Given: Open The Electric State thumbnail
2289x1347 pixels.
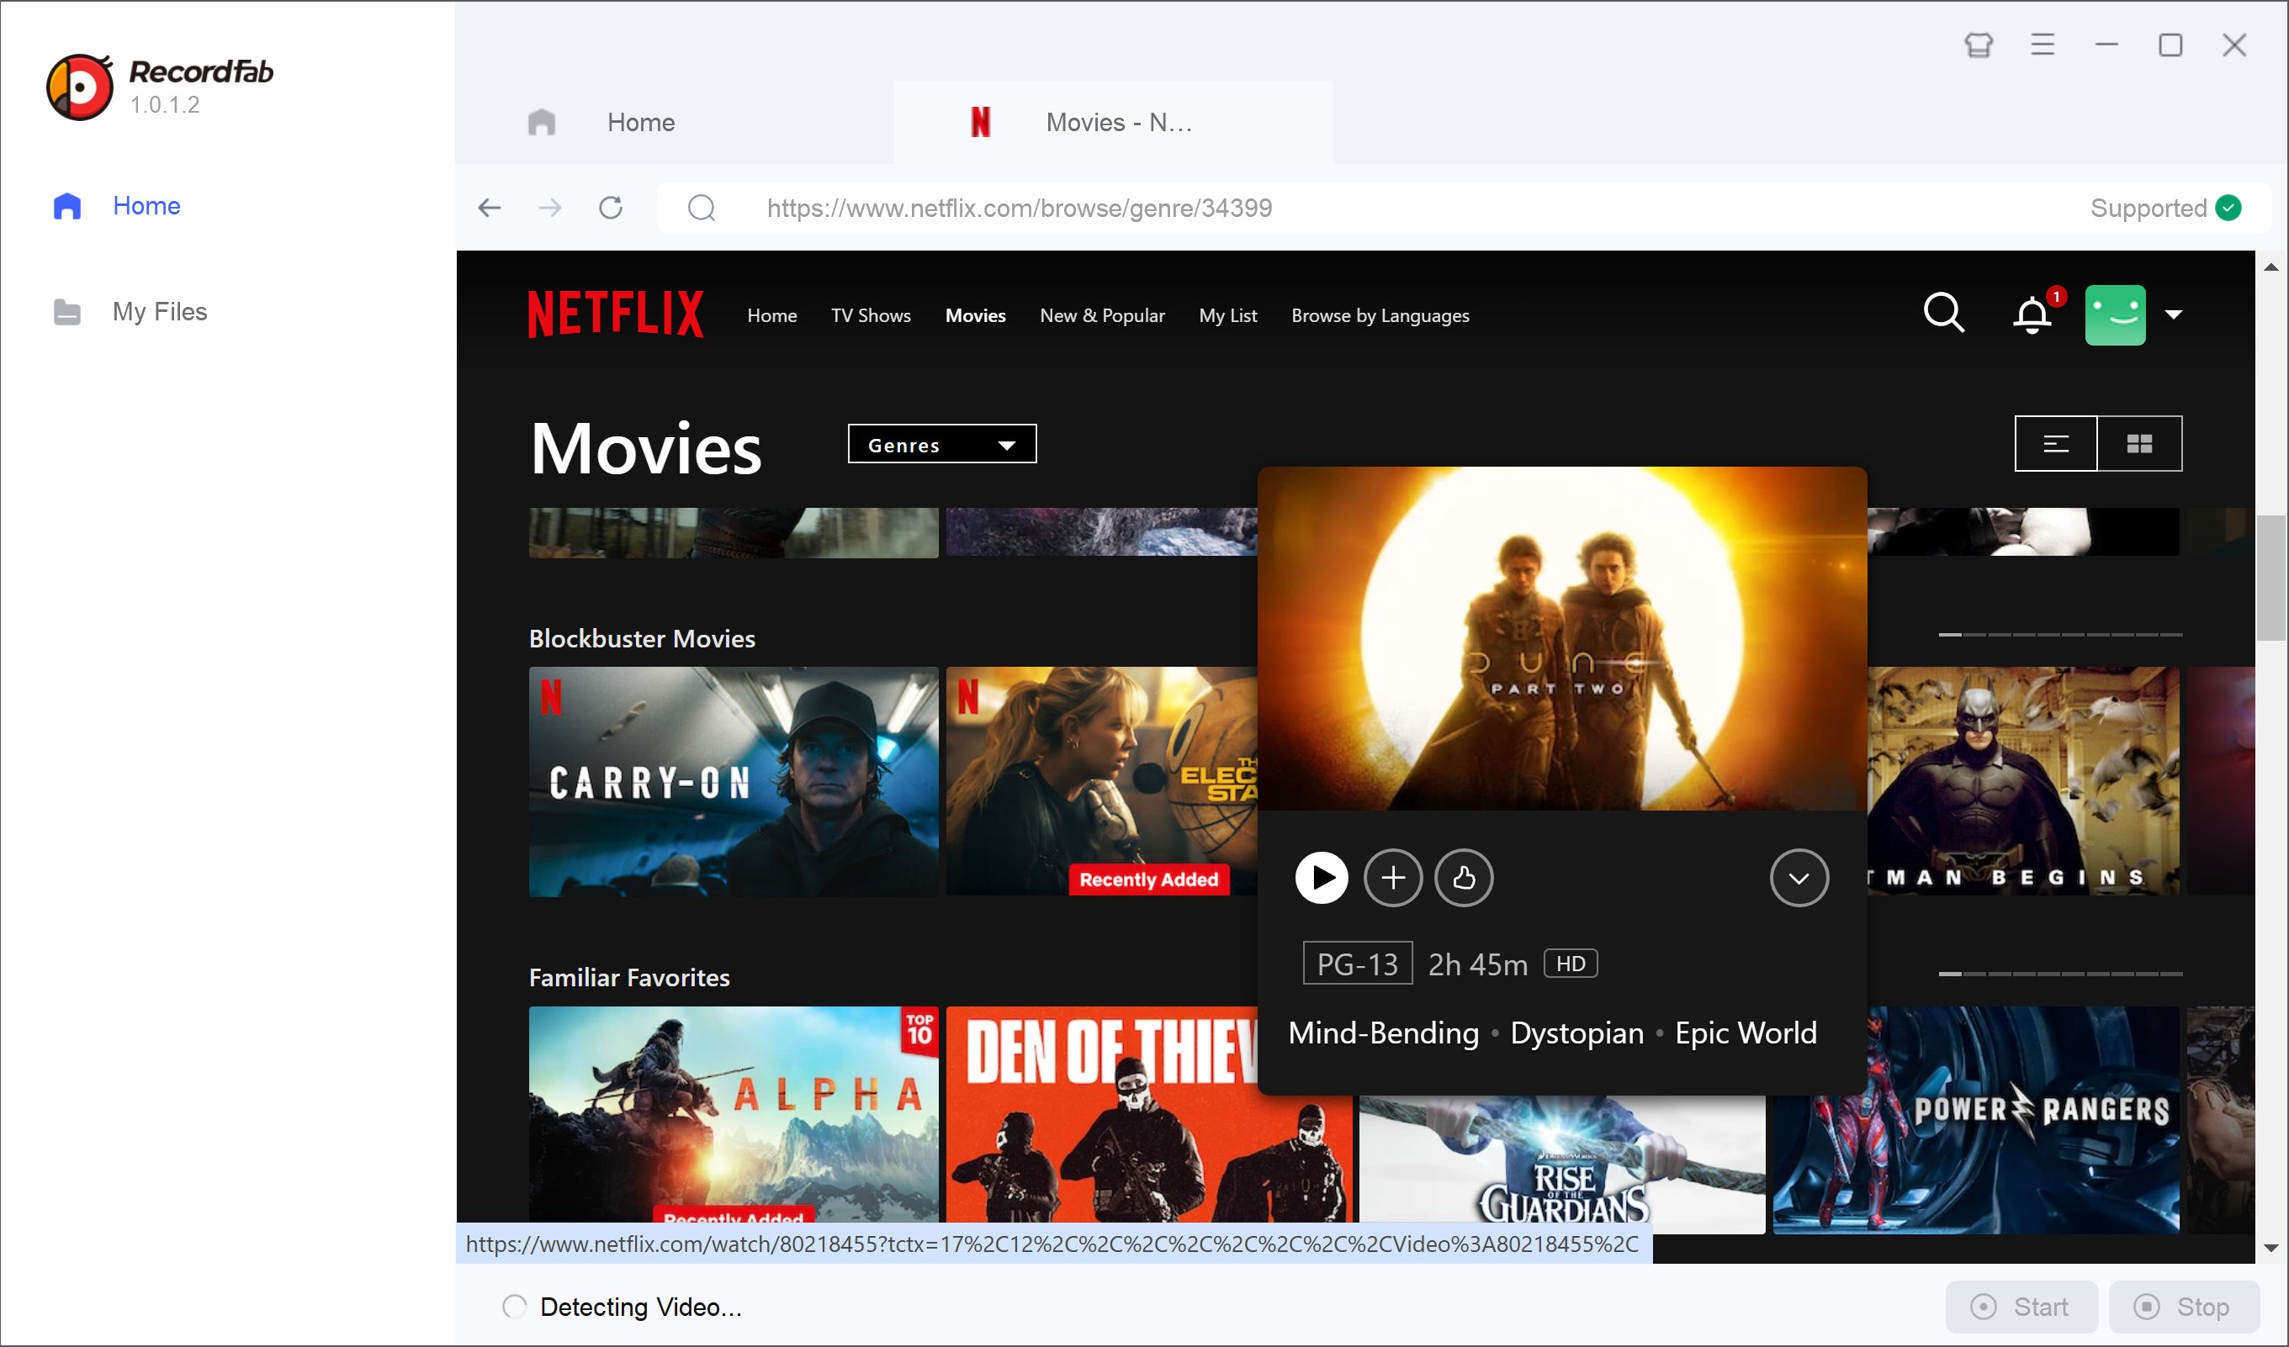Looking at the screenshot, I should [1101, 781].
